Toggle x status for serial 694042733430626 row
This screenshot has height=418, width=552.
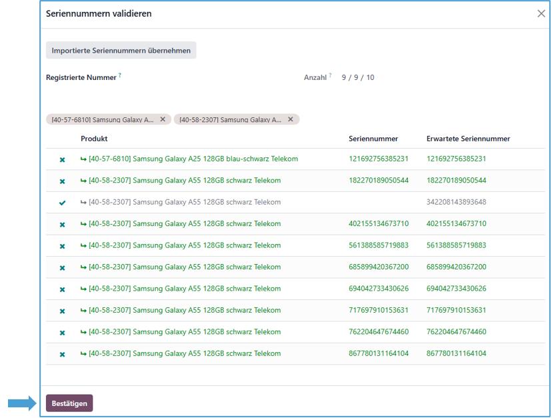62,289
